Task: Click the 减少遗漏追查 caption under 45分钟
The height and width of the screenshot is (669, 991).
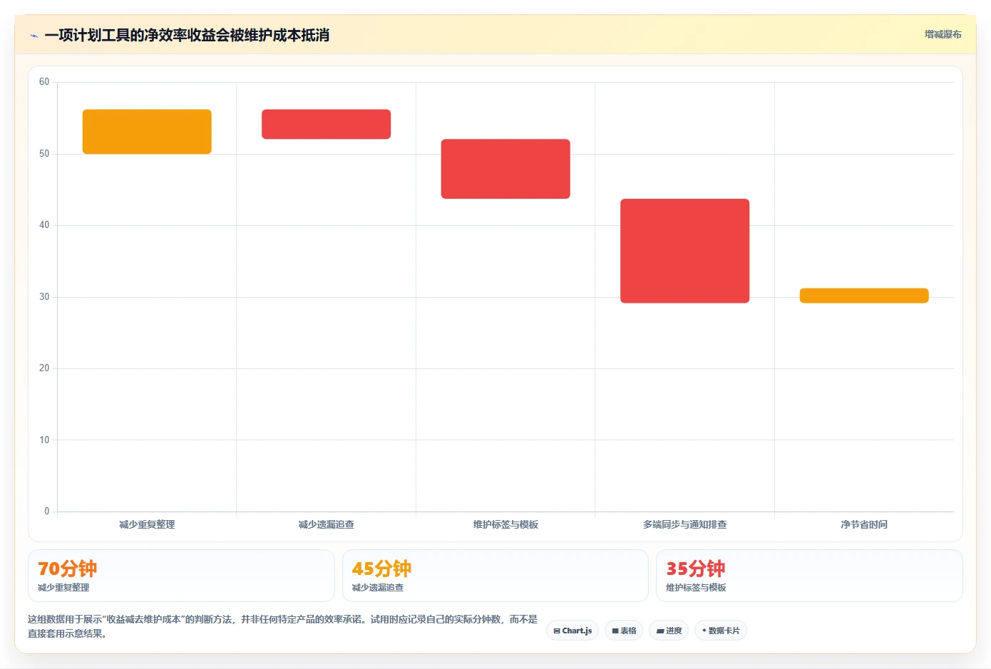Action: 378,588
